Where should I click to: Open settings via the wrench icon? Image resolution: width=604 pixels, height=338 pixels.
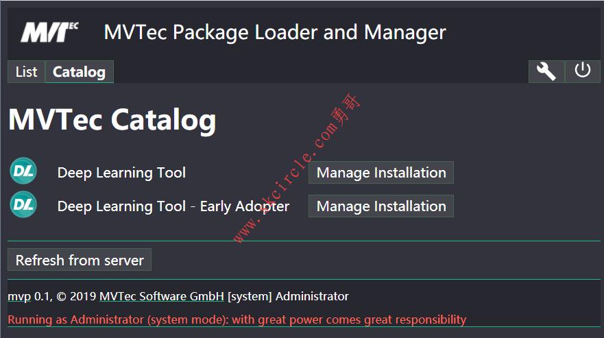pos(546,72)
